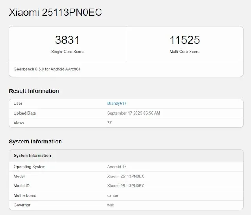Click the Single-Core Score label
The height and width of the screenshot is (215, 251).
point(67,52)
